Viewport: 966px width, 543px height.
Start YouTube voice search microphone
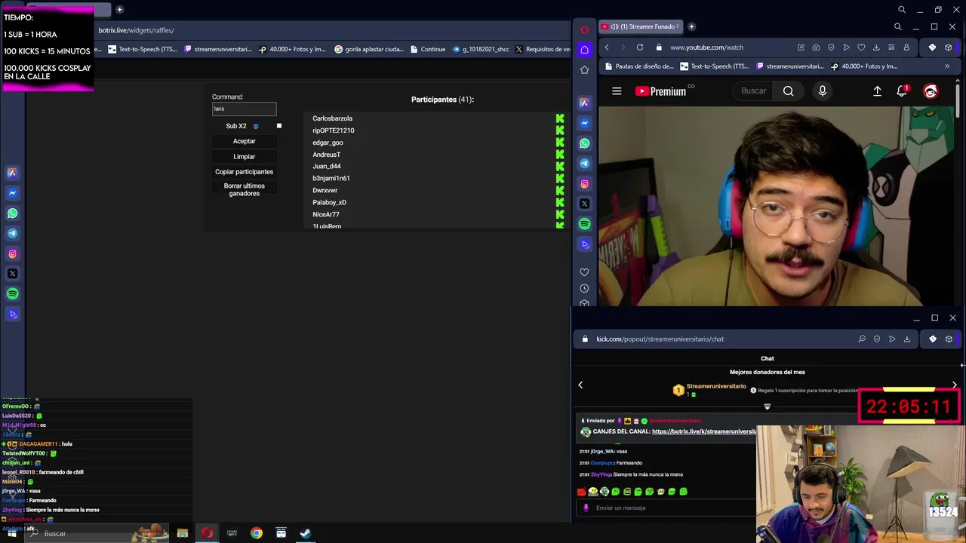click(x=822, y=91)
